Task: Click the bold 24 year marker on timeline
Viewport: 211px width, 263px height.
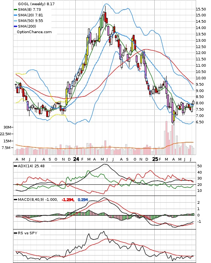Action: coord(76,159)
